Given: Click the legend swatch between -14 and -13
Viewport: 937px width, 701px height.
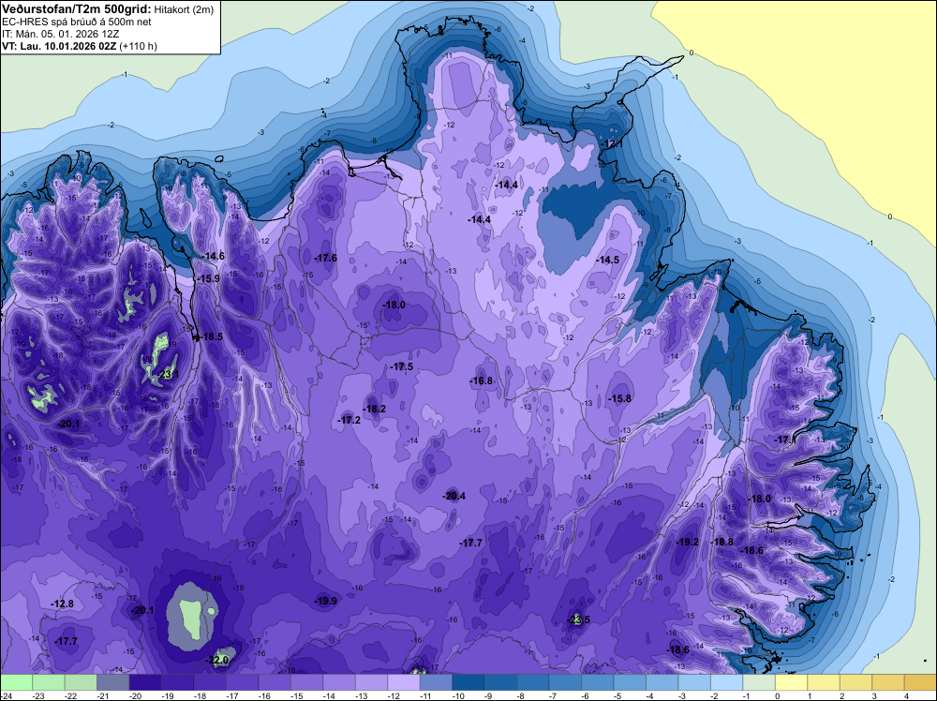Looking at the screenshot, I should point(339,682).
